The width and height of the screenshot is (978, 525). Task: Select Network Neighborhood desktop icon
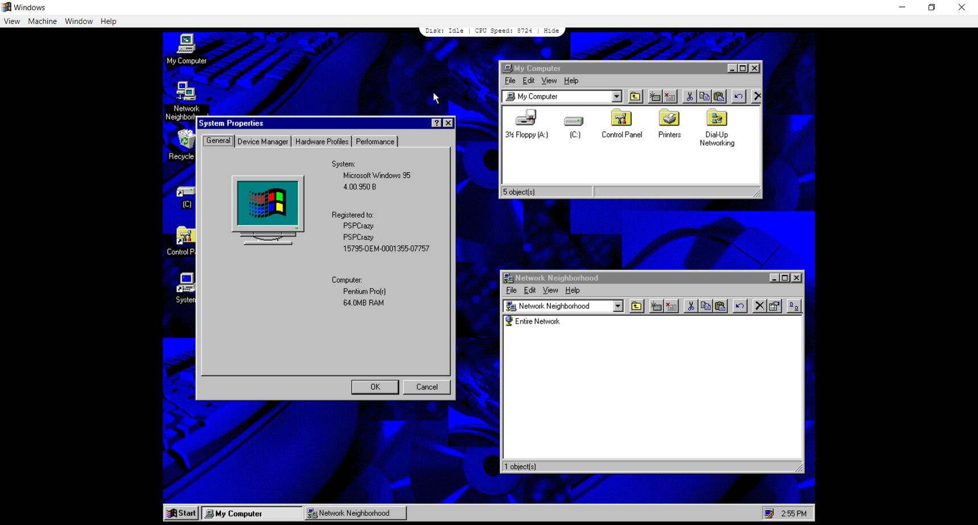coord(186,101)
